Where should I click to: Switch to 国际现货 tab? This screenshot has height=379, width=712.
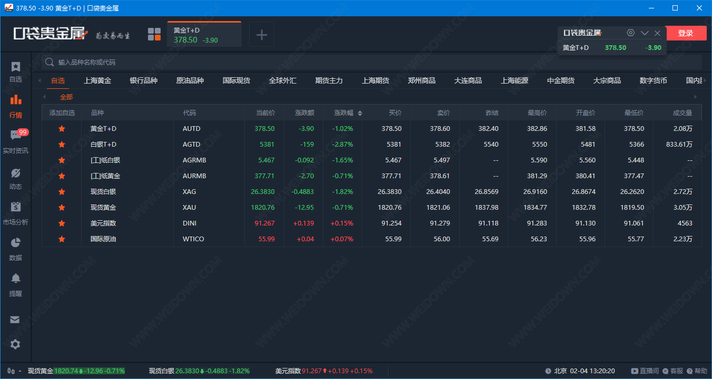(236, 80)
